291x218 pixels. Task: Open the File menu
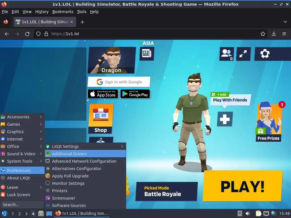[x=5, y=12]
